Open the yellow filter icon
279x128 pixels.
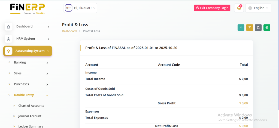coord(250,27)
